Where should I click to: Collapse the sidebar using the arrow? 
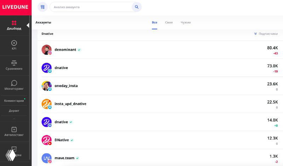click(x=28, y=25)
